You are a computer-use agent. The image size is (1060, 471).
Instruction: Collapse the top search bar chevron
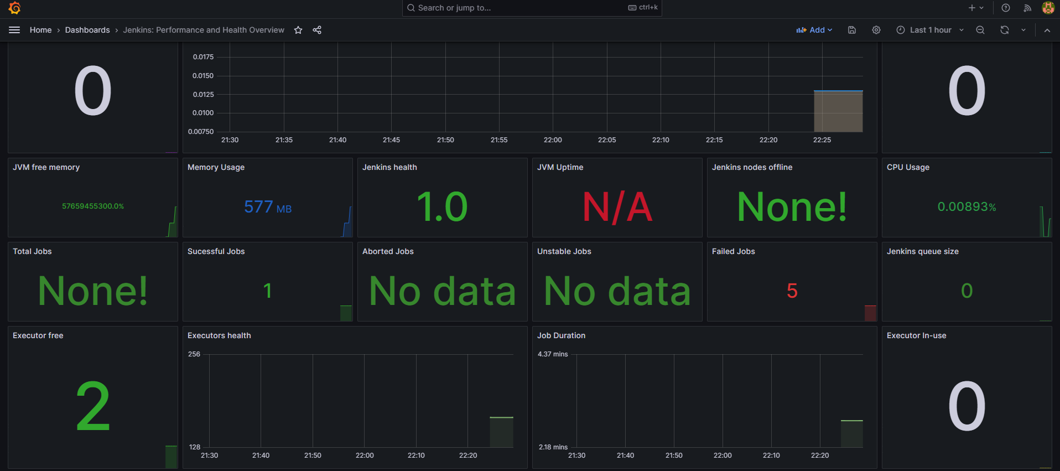coord(1047,30)
